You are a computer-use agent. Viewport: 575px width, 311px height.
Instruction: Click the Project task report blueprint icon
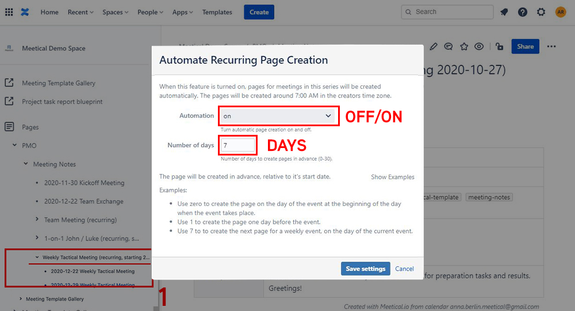[9, 101]
